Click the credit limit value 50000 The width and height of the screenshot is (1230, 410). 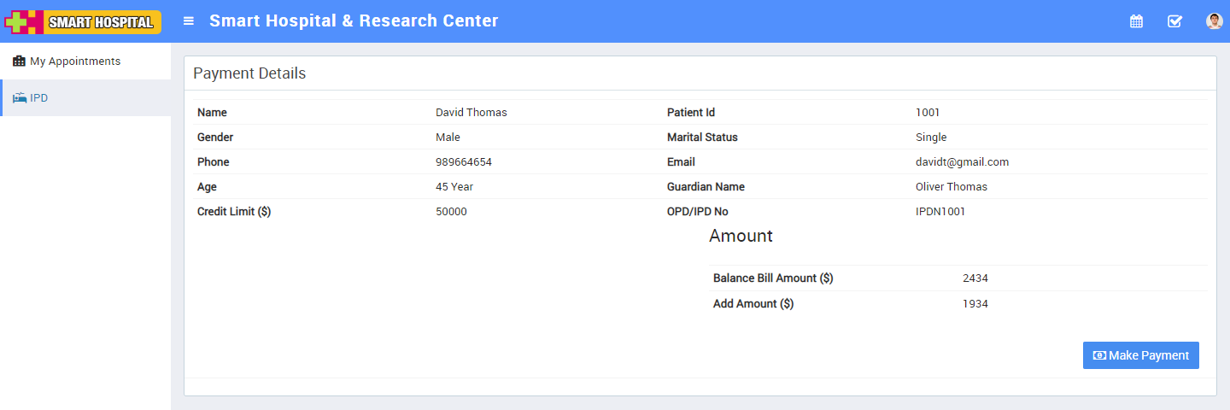(451, 212)
